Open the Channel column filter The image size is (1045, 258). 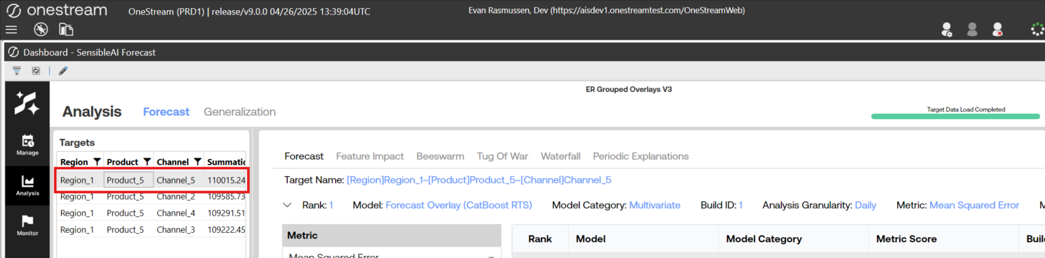197,162
